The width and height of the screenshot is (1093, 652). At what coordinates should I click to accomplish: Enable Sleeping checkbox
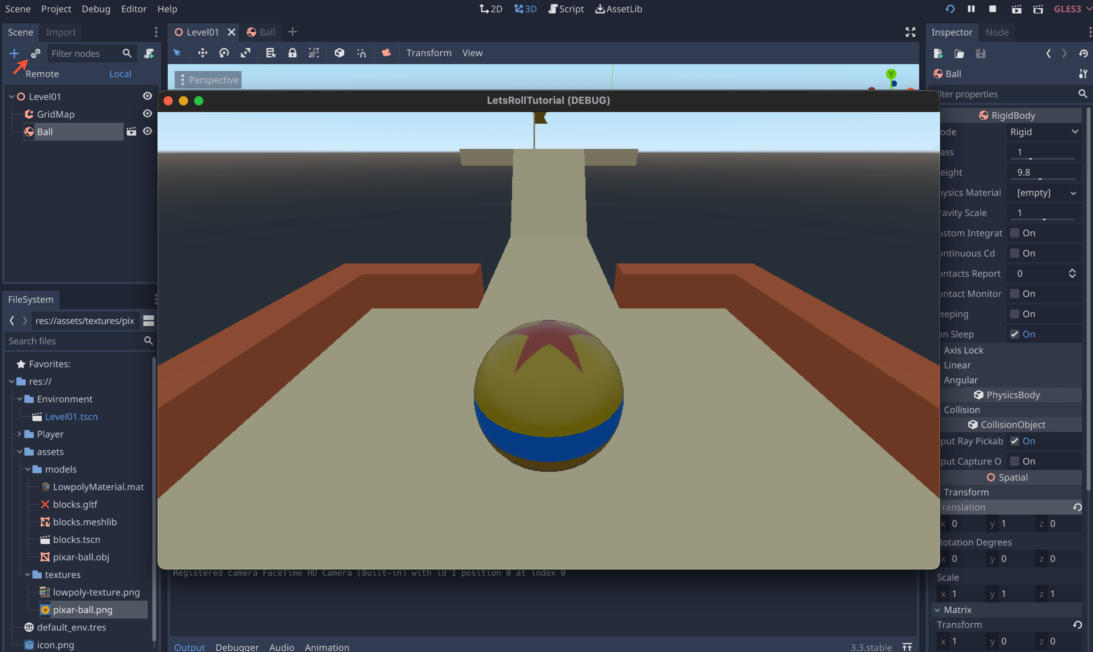[1014, 314]
